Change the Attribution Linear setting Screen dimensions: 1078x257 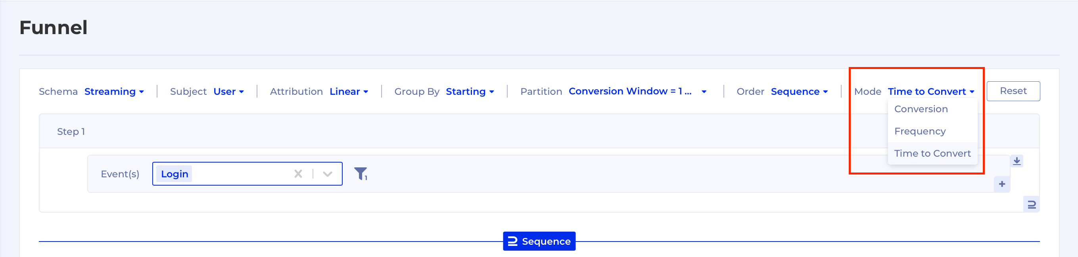click(349, 91)
